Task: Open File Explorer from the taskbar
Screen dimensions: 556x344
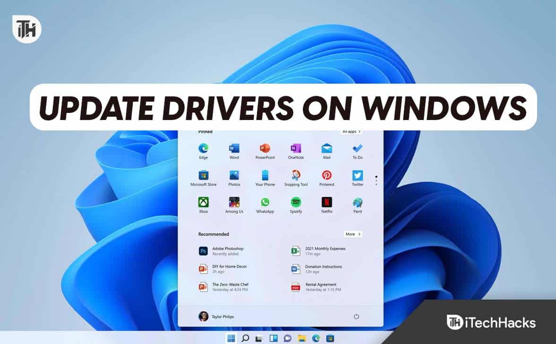Action: click(302, 338)
